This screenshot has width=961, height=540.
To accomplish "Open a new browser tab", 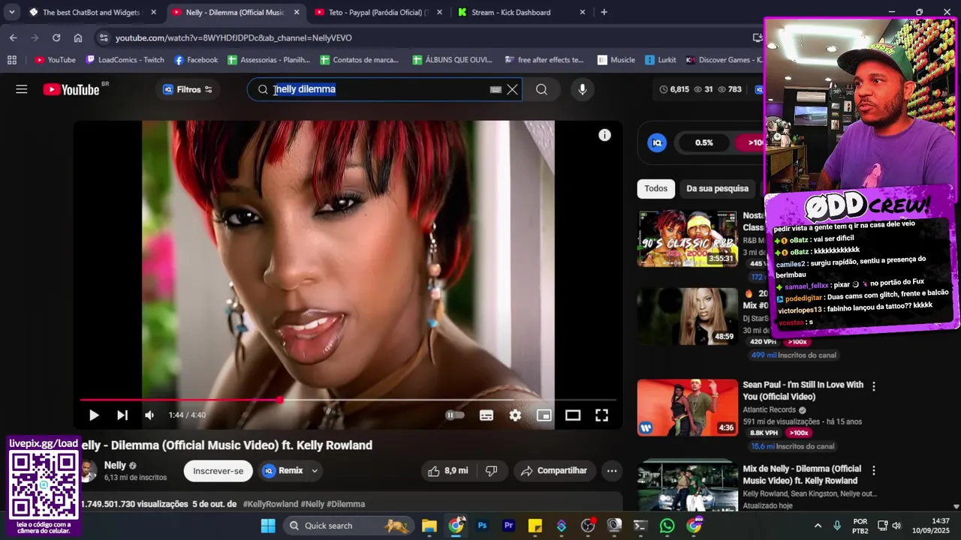I will tap(604, 12).
